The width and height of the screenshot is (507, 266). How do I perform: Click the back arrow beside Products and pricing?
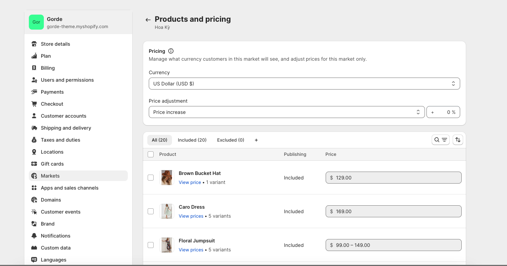(148, 20)
